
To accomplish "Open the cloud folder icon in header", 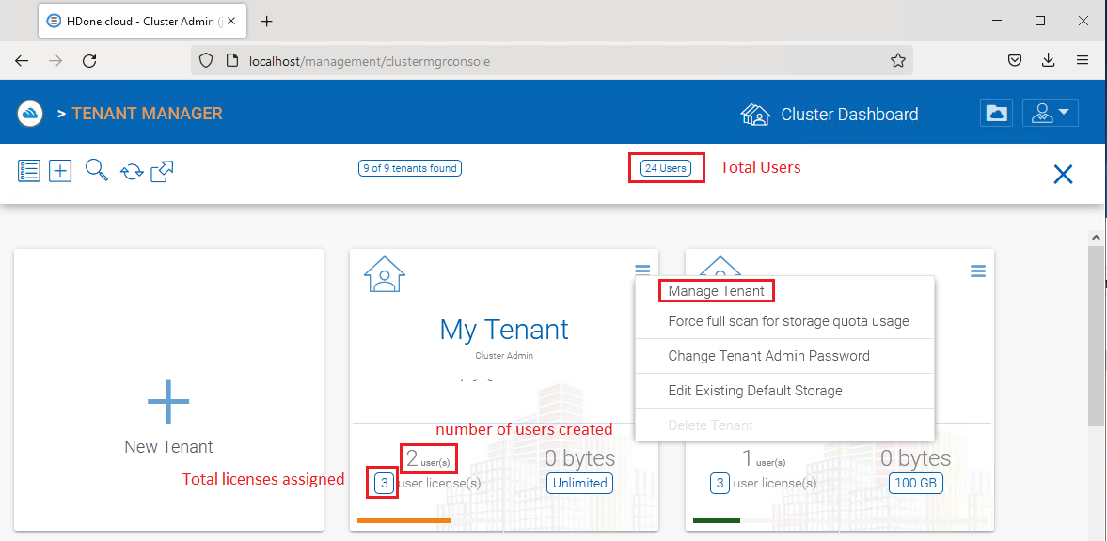I will click(996, 113).
